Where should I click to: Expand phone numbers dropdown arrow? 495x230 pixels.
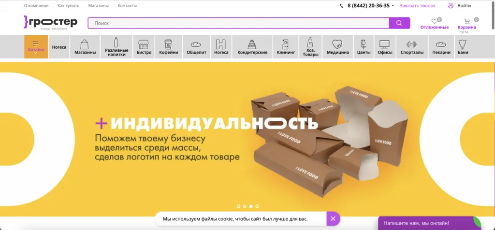(x=393, y=6)
